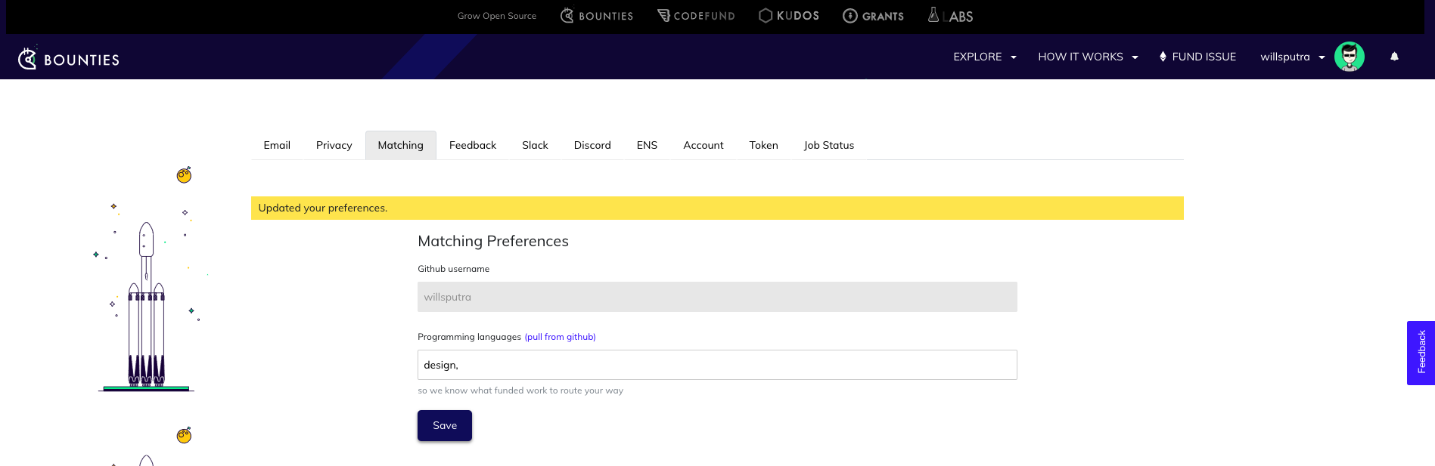
Task: Switch to the Job Status tab
Action: (x=829, y=145)
